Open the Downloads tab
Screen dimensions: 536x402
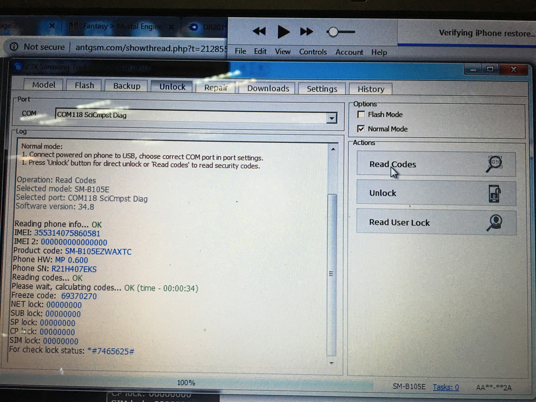268,88
